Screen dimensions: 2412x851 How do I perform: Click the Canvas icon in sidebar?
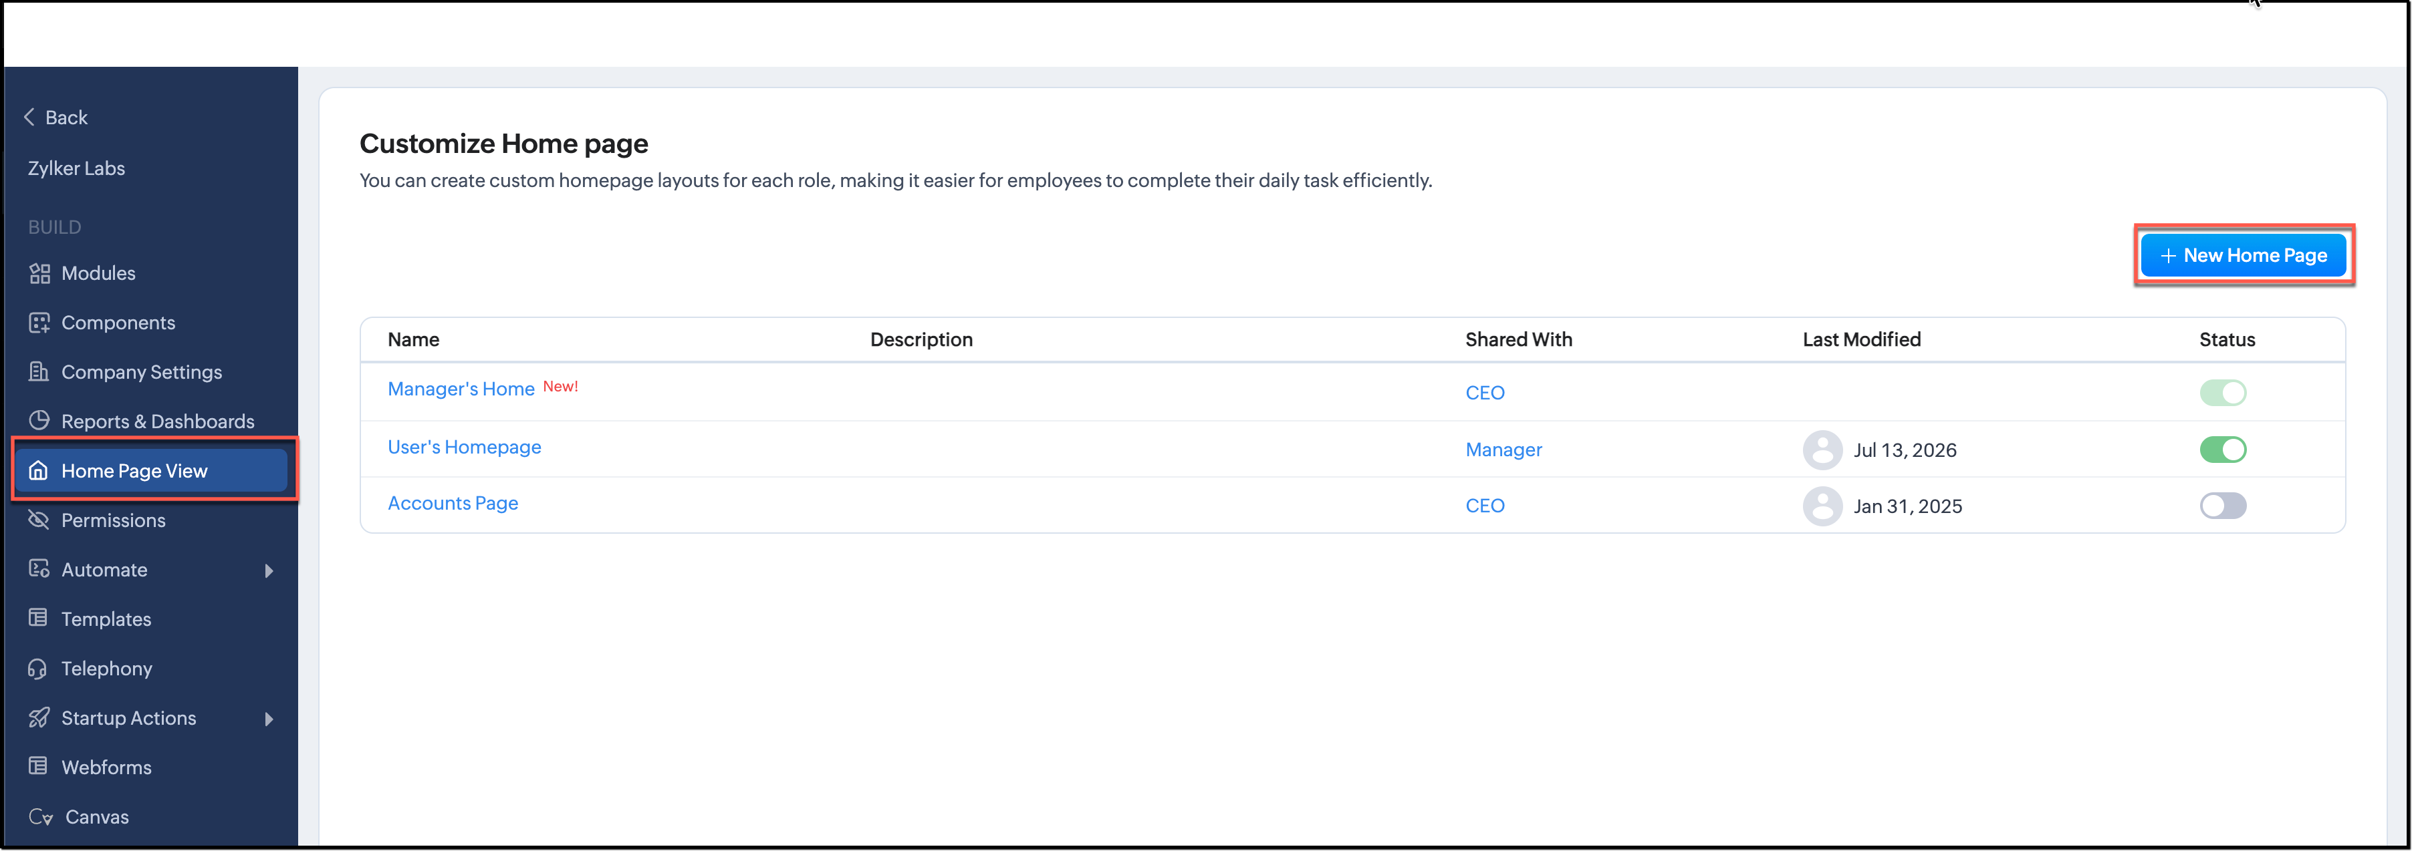tap(40, 816)
